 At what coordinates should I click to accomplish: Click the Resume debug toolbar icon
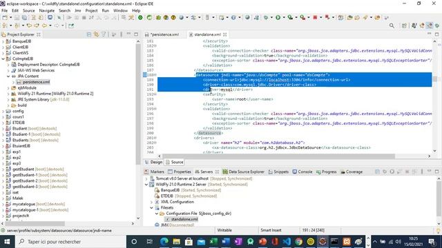tap(69, 17)
